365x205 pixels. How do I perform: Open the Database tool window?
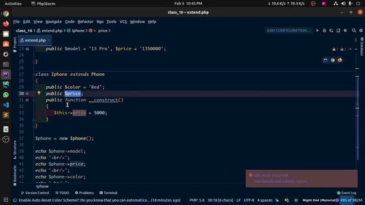(362, 47)
